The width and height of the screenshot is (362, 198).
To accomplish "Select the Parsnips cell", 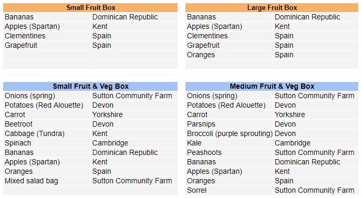I will click(x=229, y=124).
